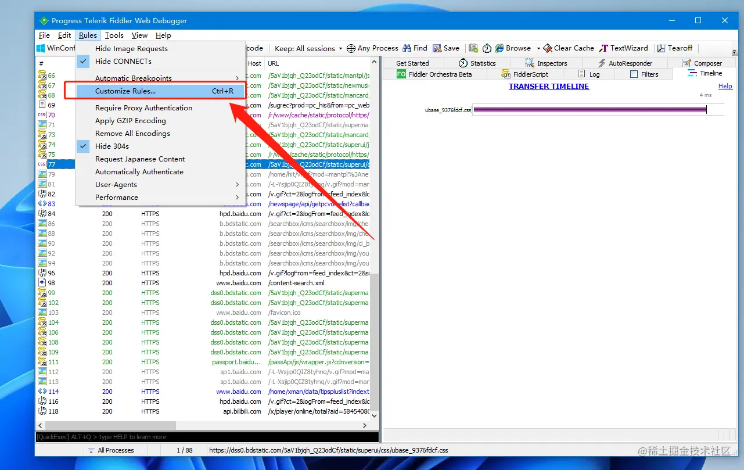Open Statistics tab clock icon
This screenshot has height=470, width=744.
[x=463, y=63]
